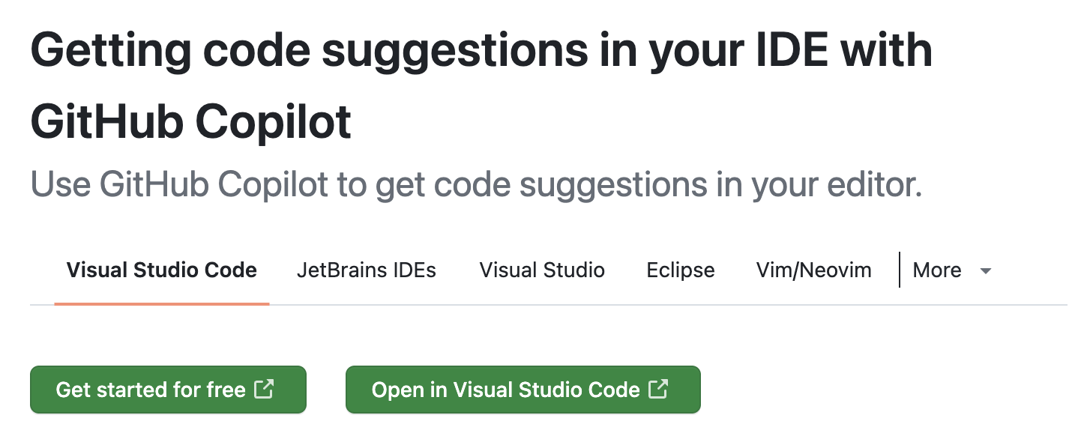Click the gray subtitle about code suggestions
Screen dimensions: 1087x445
click(x=475, y=185)
